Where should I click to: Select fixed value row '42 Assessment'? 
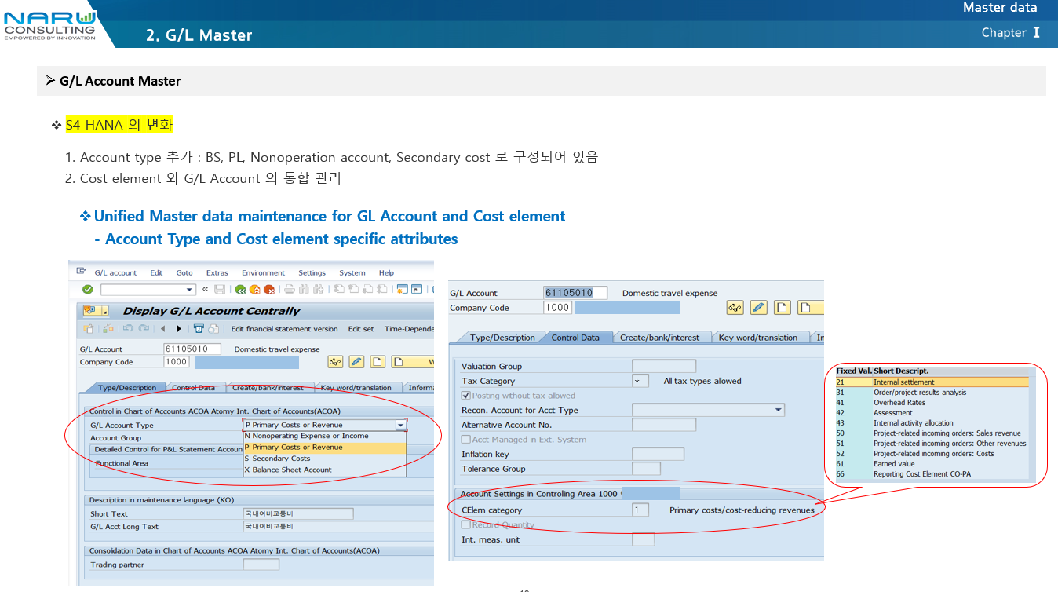point(932,413)
